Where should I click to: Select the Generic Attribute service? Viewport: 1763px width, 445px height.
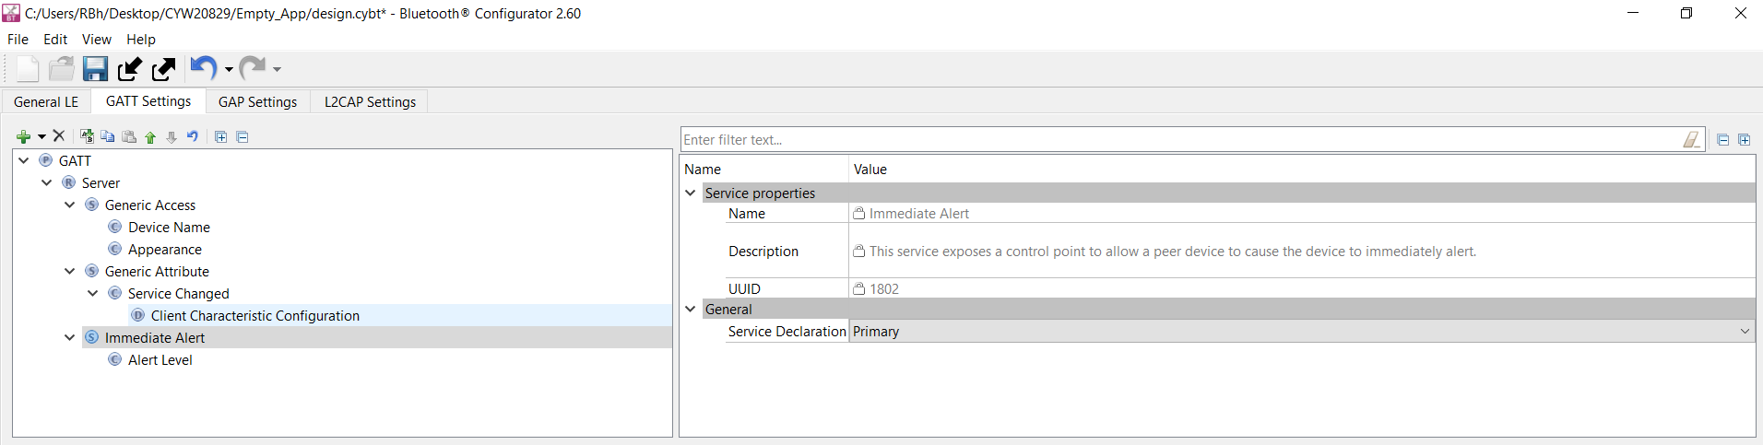157,272
